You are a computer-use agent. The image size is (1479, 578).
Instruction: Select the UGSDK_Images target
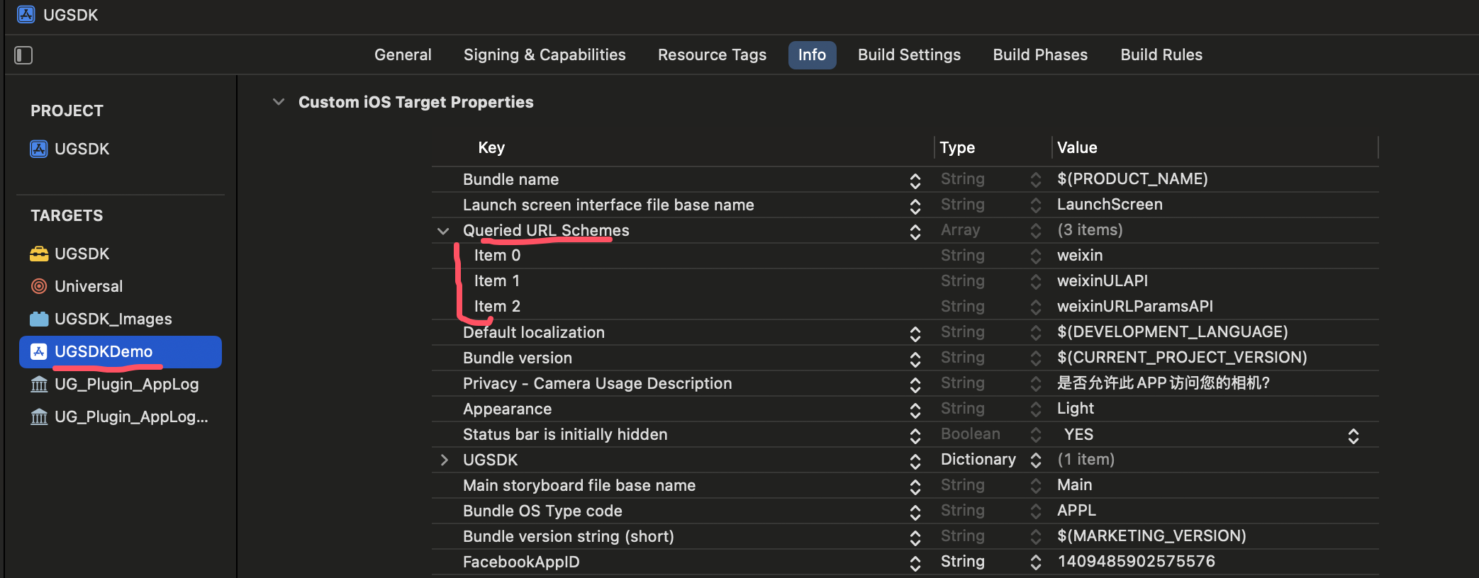[113, 319]
